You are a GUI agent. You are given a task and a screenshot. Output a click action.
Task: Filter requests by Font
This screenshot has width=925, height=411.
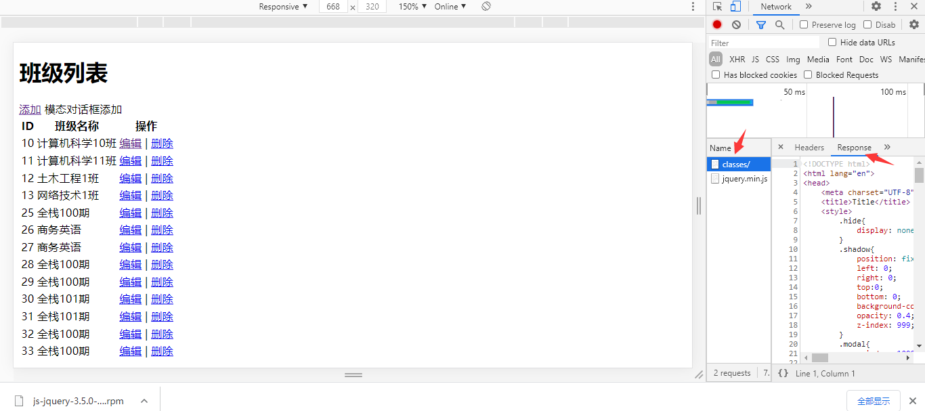click(x=844, y=59)
